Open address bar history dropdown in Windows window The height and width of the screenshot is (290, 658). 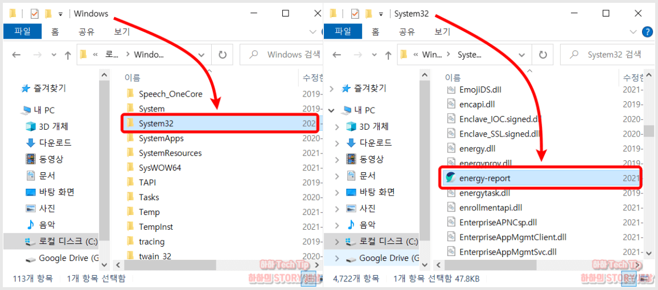201,55
